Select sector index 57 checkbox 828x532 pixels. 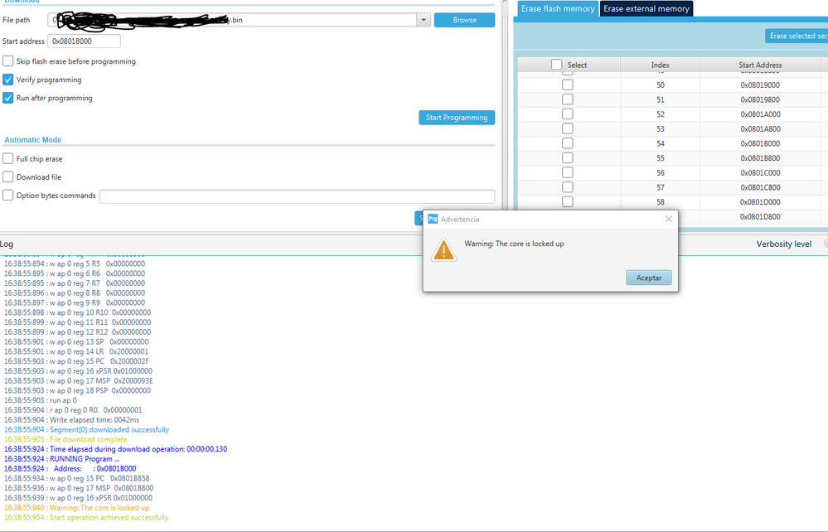coord(568,187)
